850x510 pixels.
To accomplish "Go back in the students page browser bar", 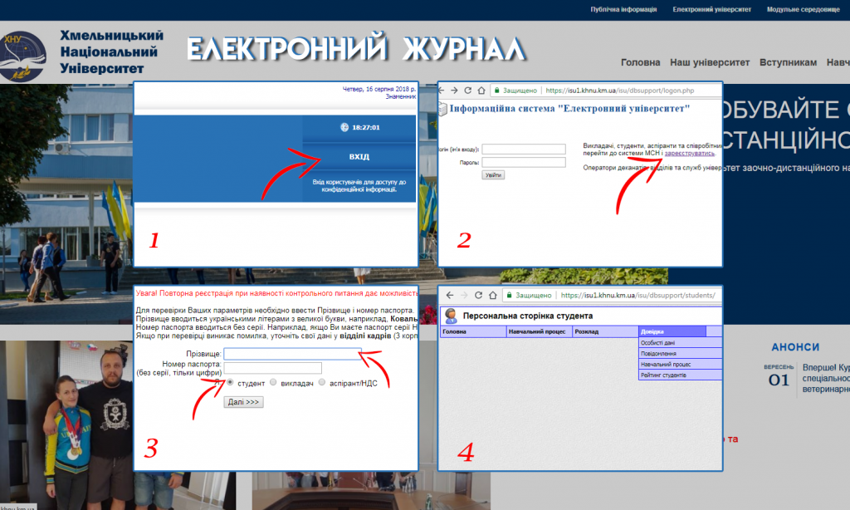I will click(450, 295).
